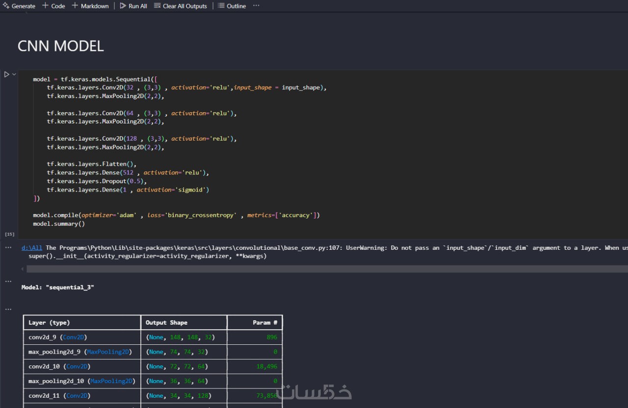
Task: Click the max_pooling2d_9 table cell
Action: point(82,352)
